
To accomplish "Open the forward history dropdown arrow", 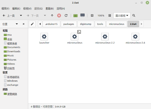I will (x=45, y=16).
